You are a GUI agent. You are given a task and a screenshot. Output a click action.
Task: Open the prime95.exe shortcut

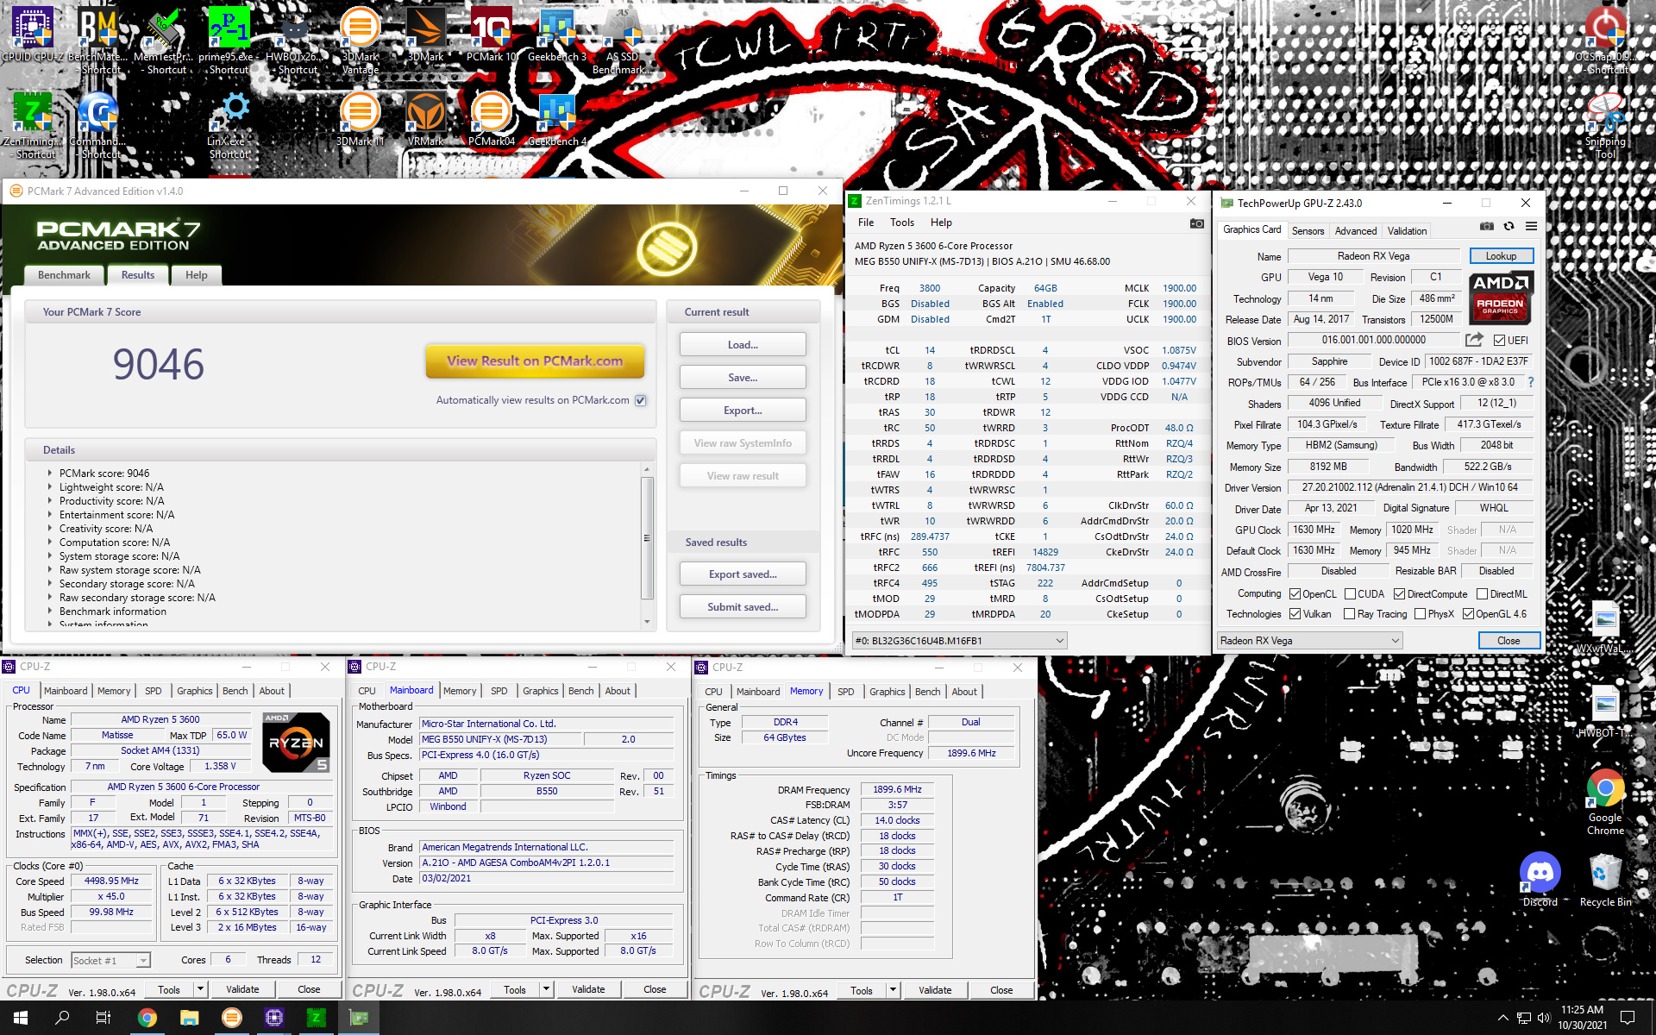(229, 39)
